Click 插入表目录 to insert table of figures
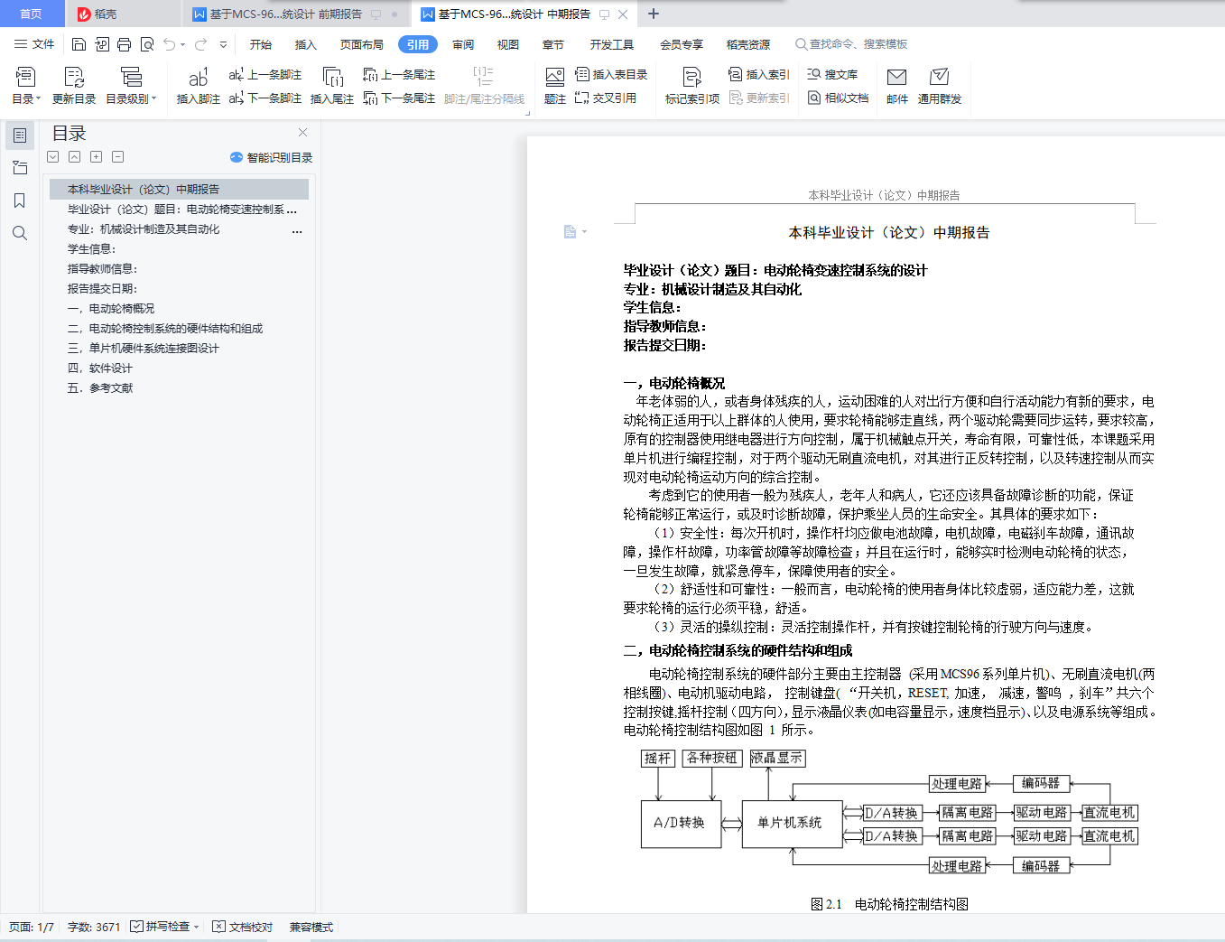1225x942 pixels. coord(611,74)
